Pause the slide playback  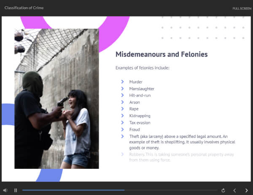[x=16, y=190]
